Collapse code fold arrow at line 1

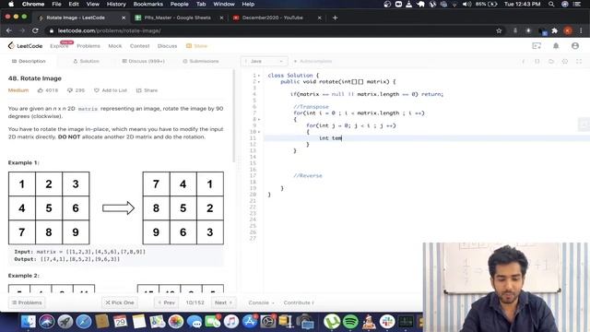[x=259, y=76]
